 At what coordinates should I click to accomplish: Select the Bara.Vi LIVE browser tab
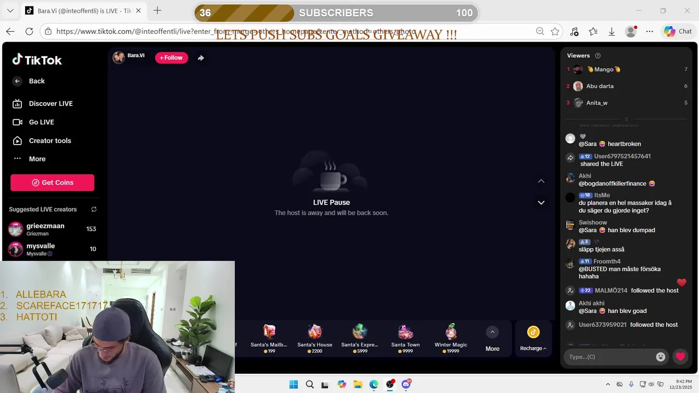coord(83,11)
